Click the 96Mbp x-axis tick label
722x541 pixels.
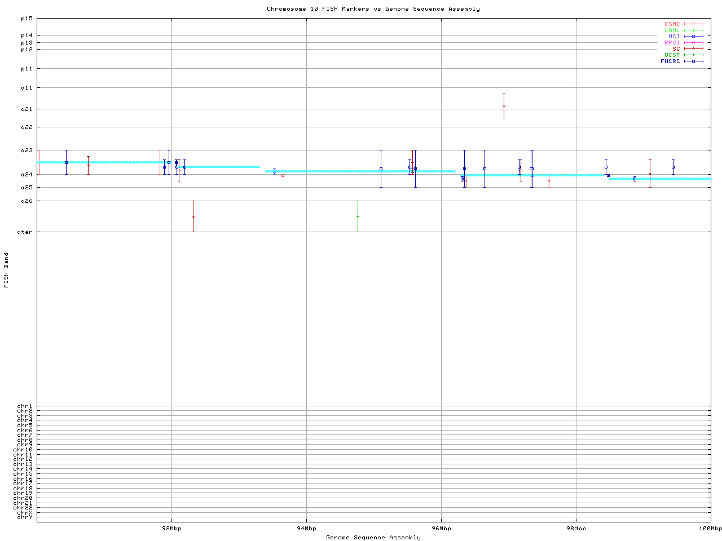tap(441, 529)
